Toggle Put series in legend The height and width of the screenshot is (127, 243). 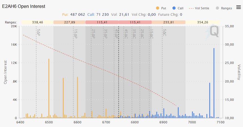(163, 8)
